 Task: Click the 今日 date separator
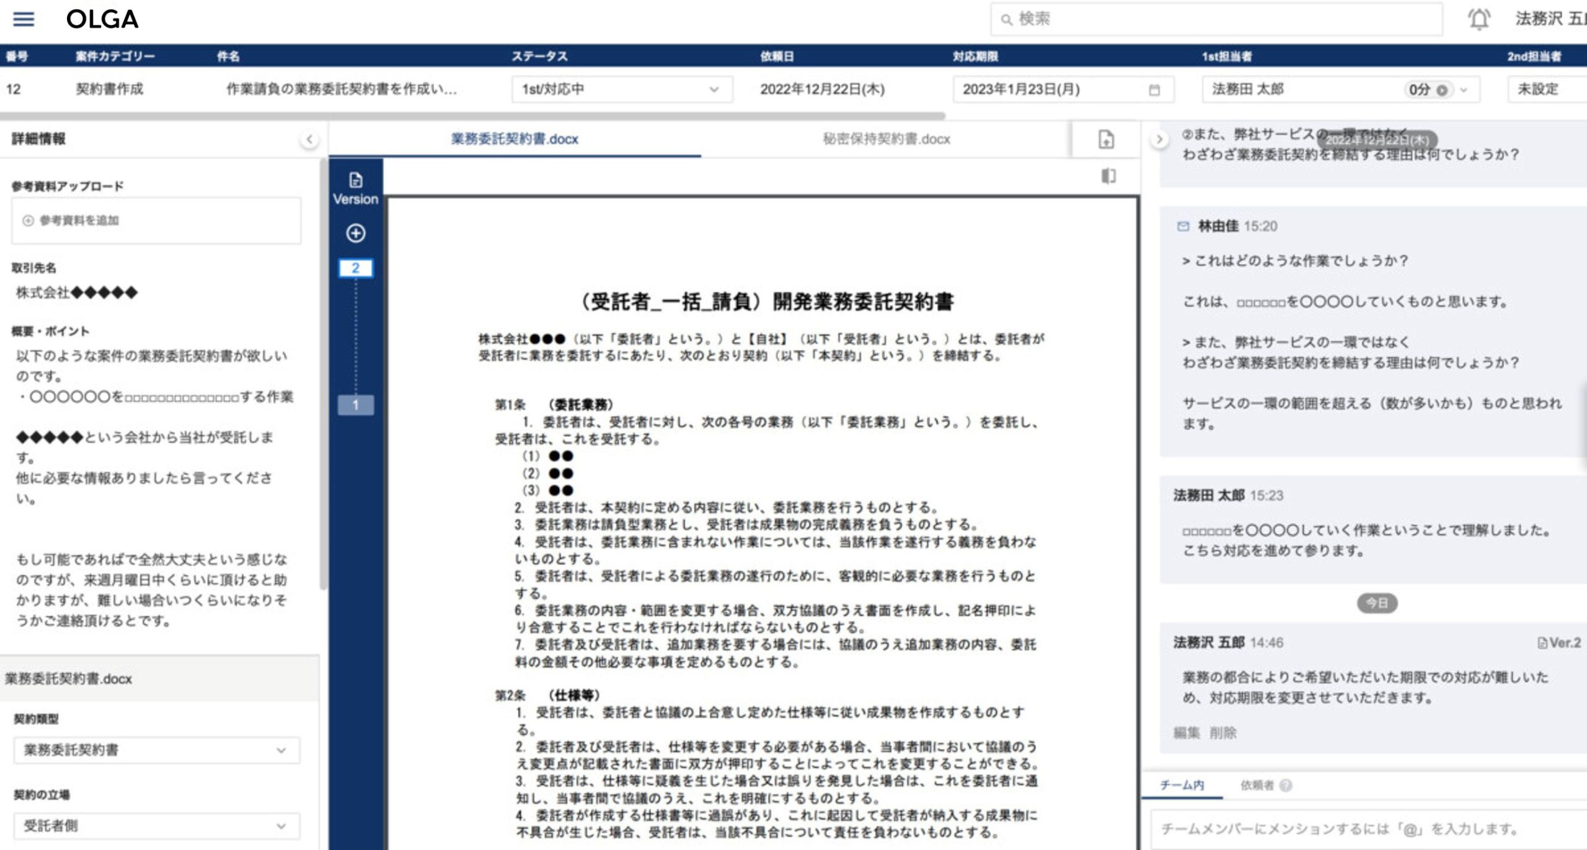1377,603
